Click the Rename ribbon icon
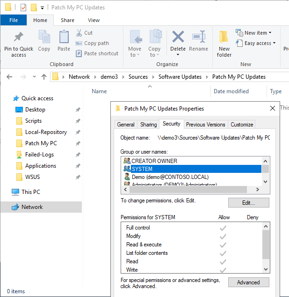The image size is (289, 297). [x=198, y=37]
